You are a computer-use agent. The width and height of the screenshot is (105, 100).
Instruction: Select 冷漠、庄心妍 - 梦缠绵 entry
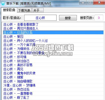click(x=53, y=85)
